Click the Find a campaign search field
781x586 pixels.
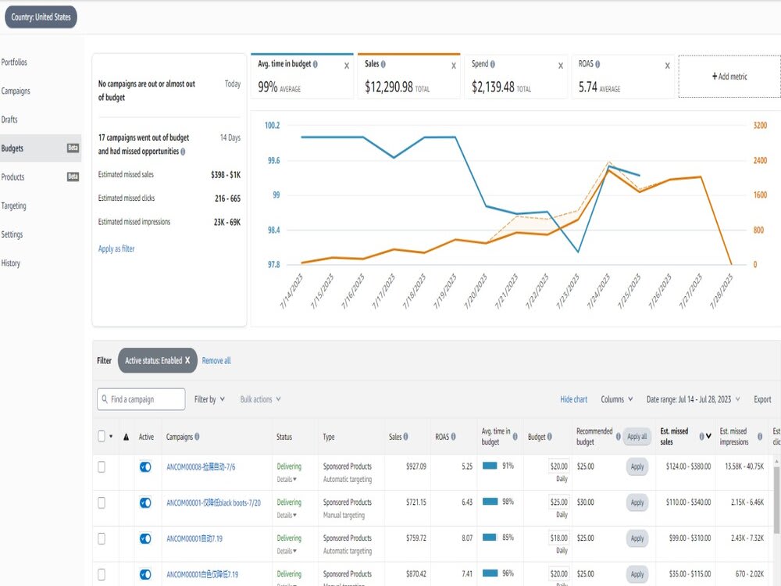[141, 399]
